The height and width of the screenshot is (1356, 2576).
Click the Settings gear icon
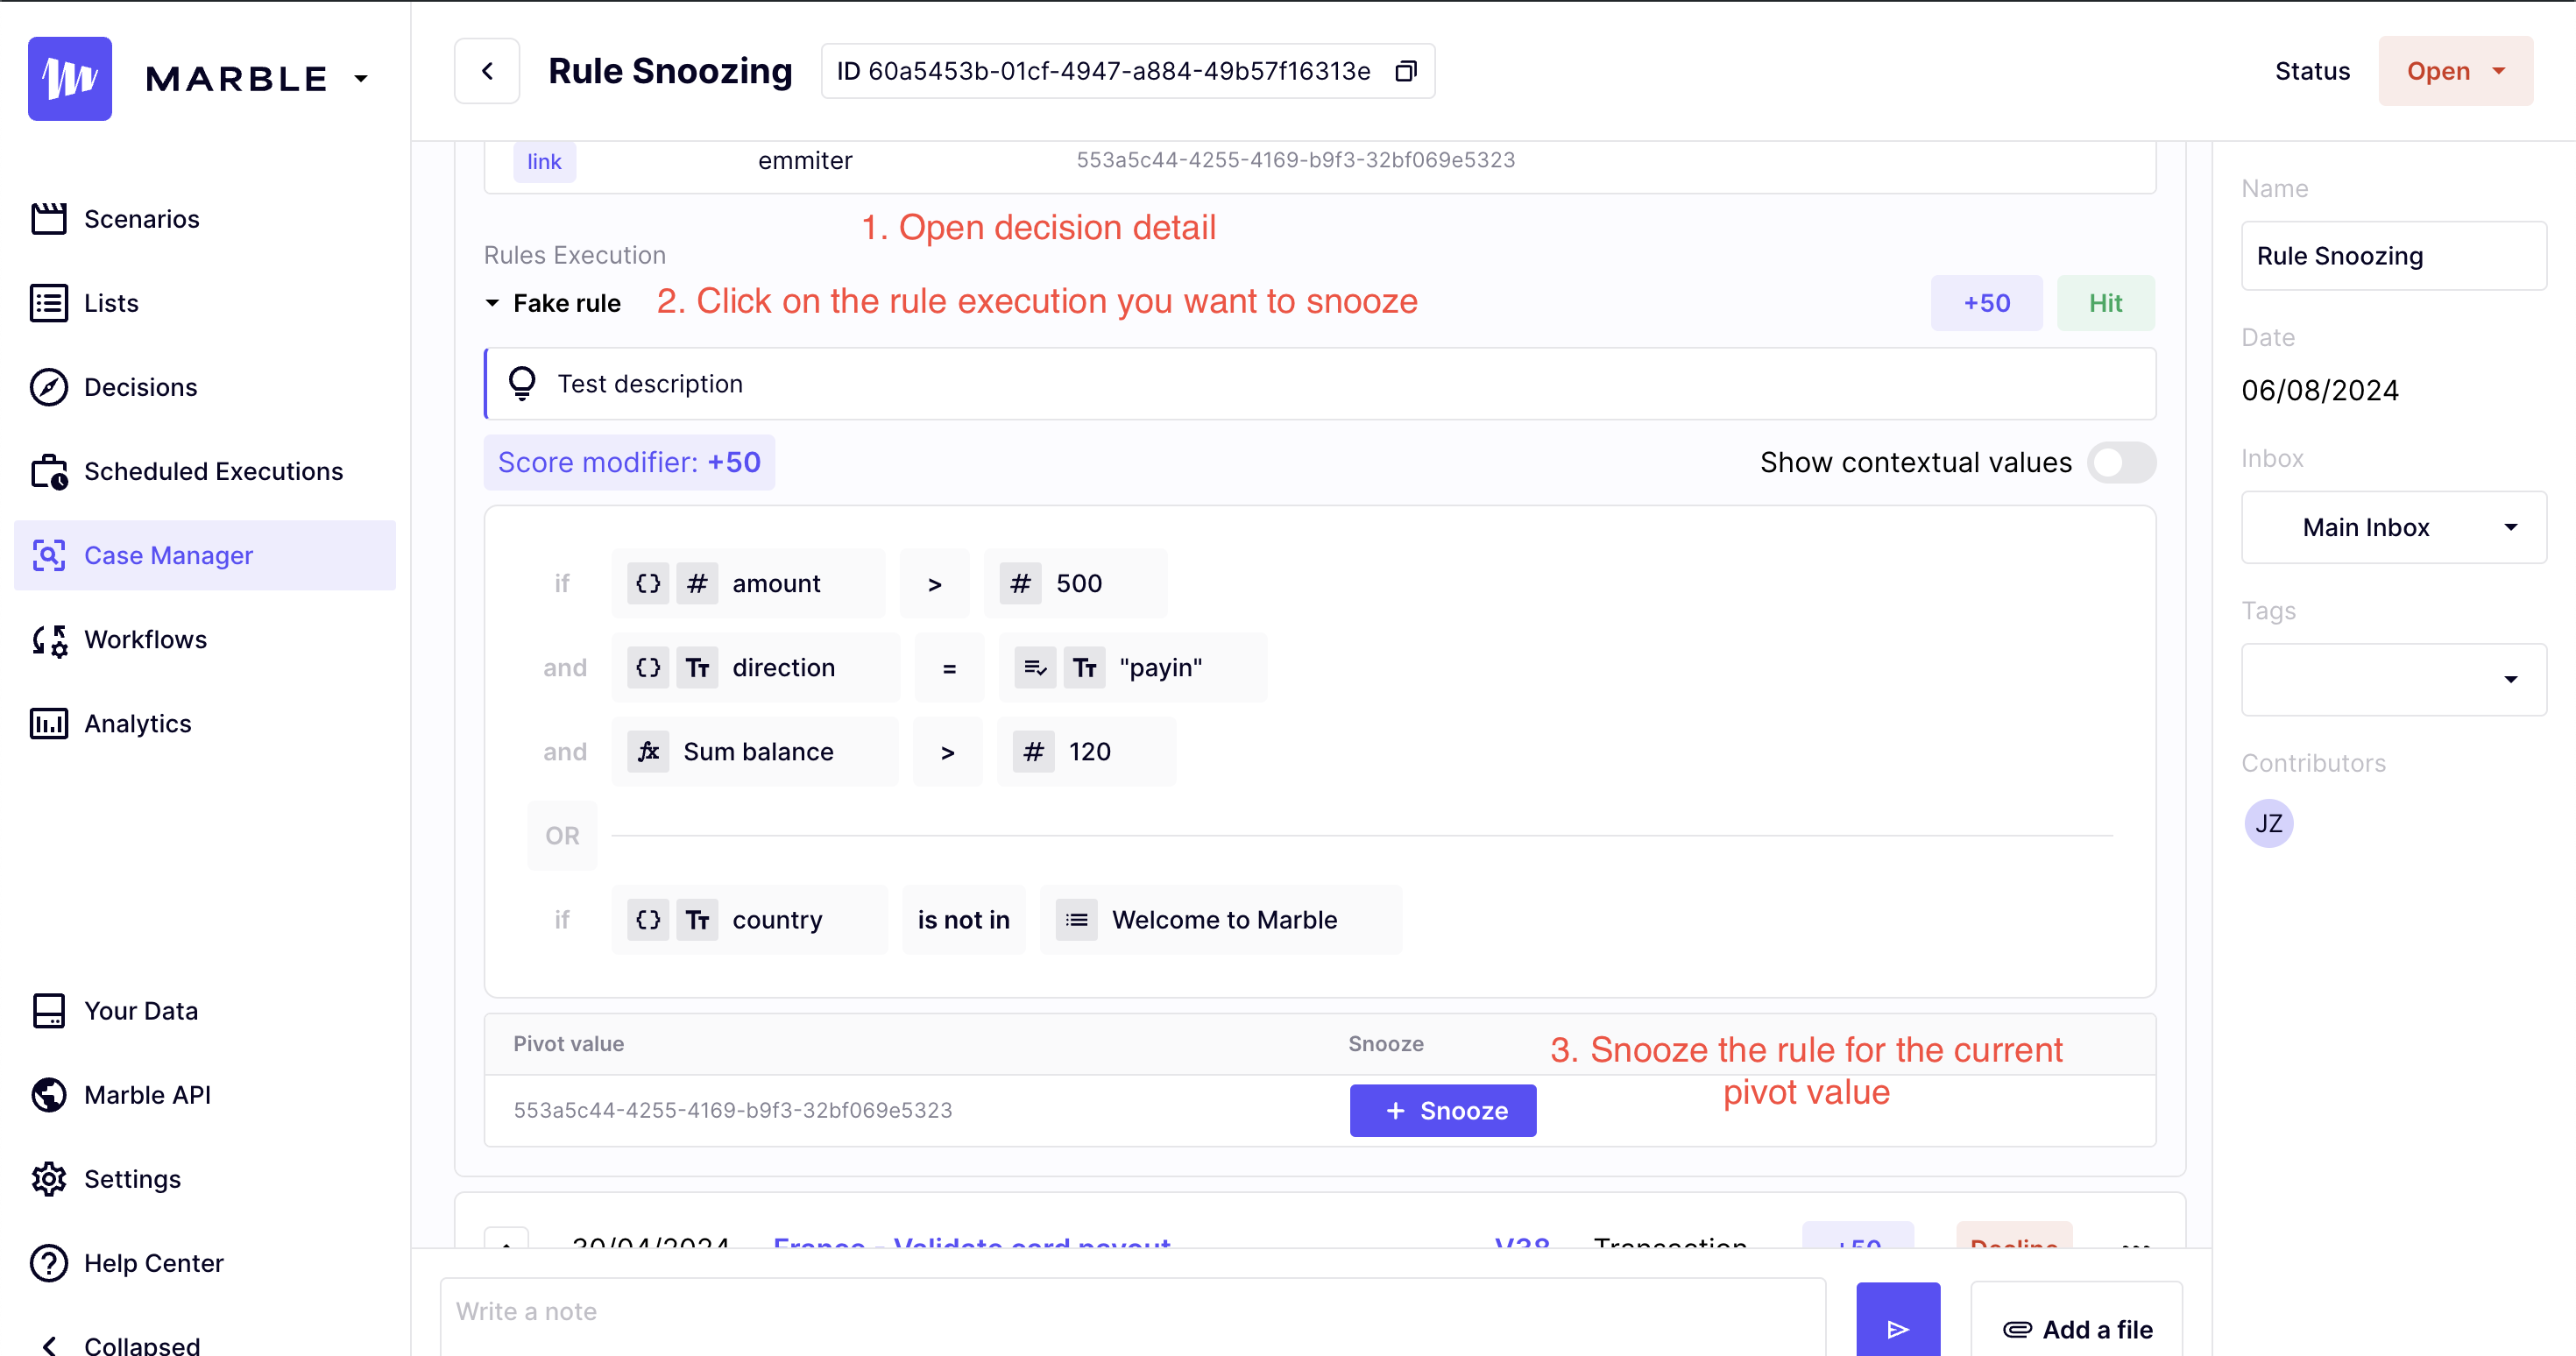tap(49, 1179)
